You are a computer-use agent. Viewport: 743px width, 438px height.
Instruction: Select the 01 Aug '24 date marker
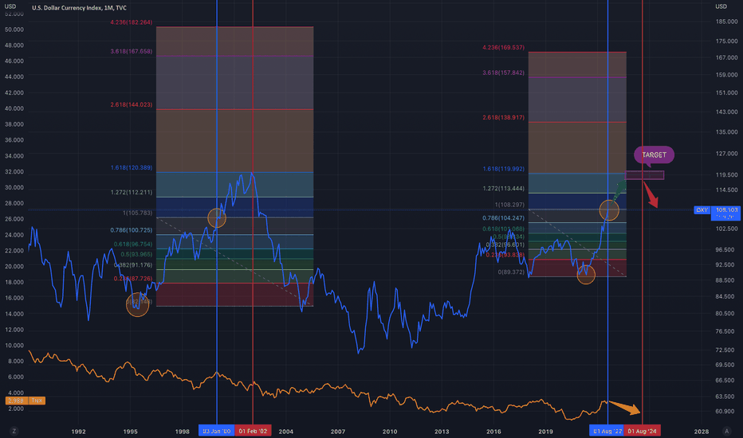click(x=642, y=431)
